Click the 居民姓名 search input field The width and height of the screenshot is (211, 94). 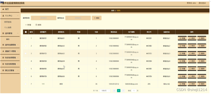coord(78,18)
